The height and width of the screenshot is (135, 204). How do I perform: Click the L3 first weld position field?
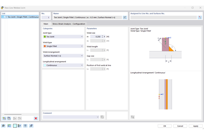96,69
